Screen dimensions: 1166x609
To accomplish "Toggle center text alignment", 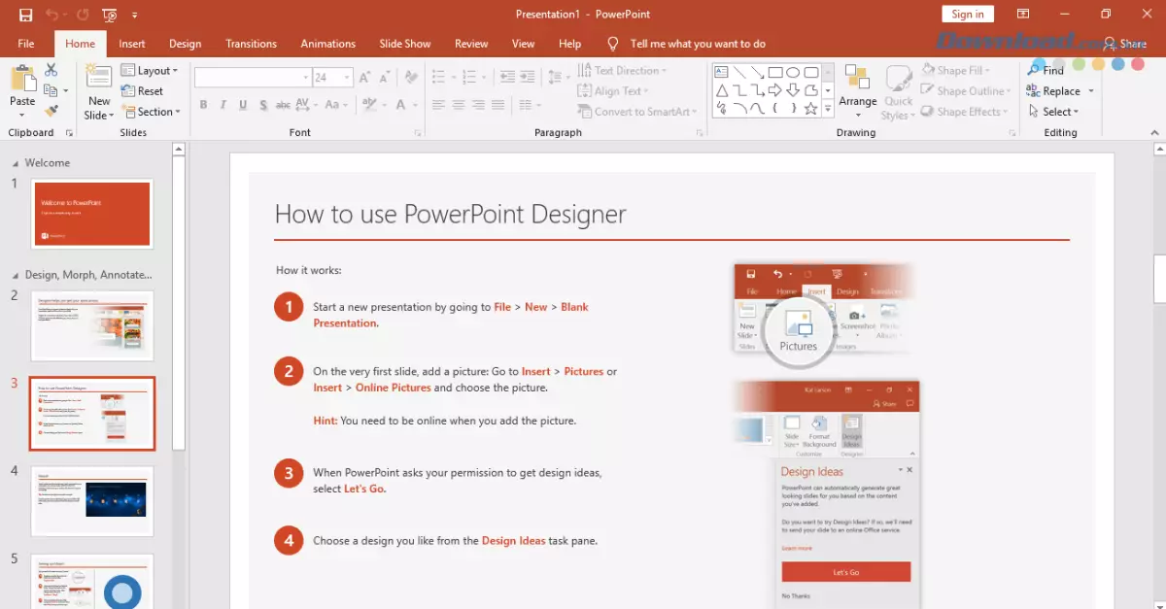I will click(459, 105).
